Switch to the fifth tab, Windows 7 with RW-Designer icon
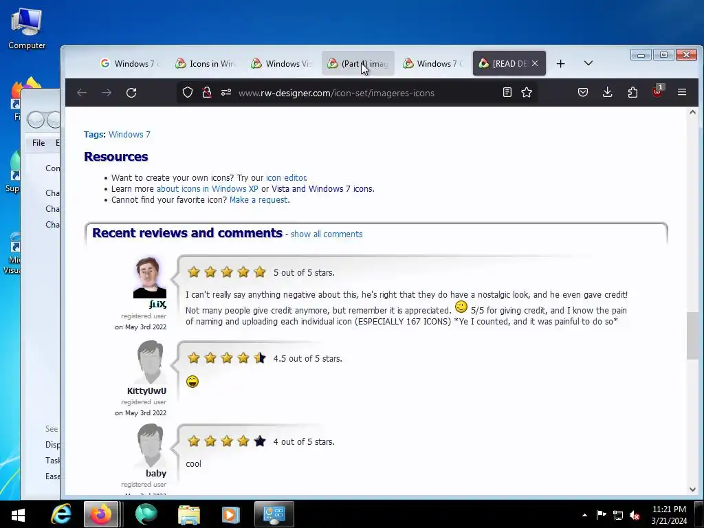The image size is (704, 528). point(433,63)
